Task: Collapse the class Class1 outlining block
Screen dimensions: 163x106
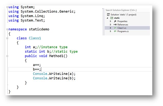Action: click(7, 38)
